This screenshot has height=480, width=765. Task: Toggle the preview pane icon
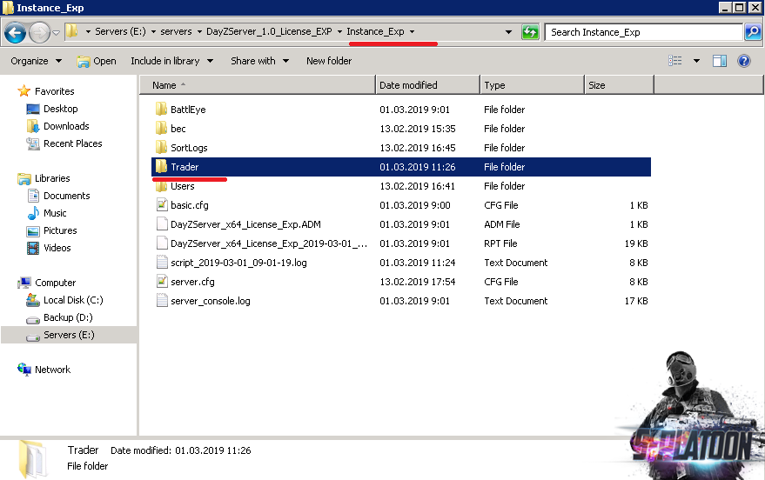(720, 61)
